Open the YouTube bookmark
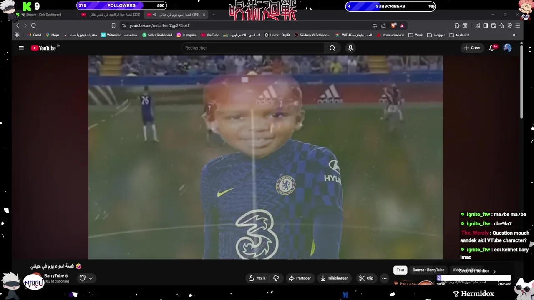Viewport: 534px width, 300px height. [210, 35]
